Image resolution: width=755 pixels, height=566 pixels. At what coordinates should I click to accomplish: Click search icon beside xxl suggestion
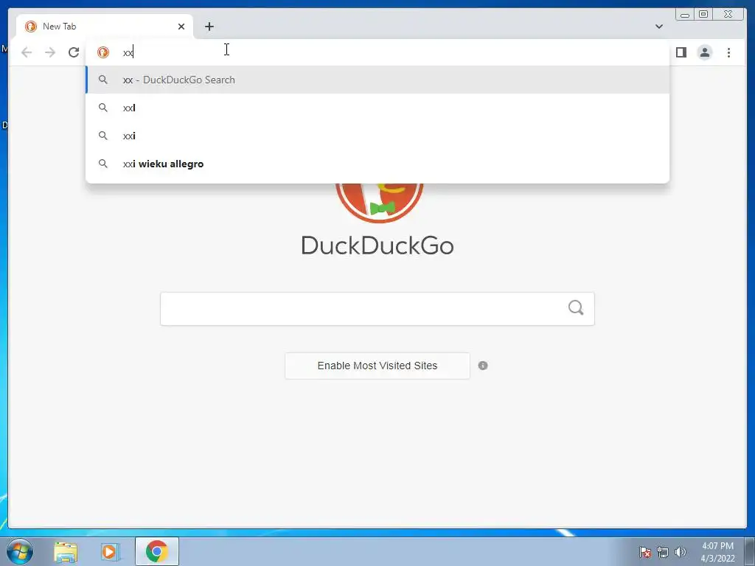point(103,108)
